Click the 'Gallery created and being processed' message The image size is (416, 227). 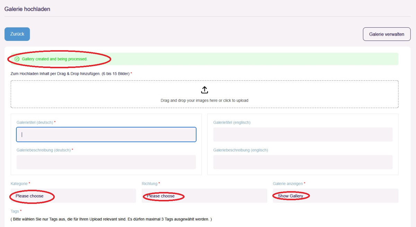[54, 59]
